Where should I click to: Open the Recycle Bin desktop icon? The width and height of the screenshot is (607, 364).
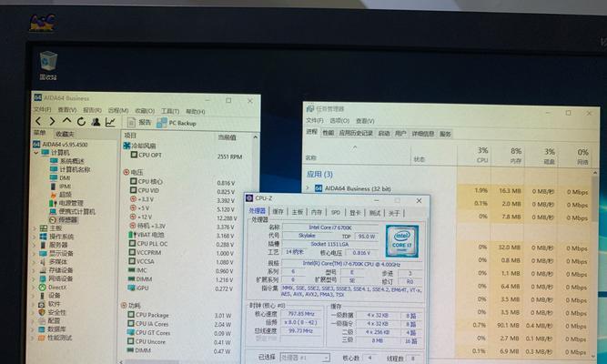[x=48, y=65]
